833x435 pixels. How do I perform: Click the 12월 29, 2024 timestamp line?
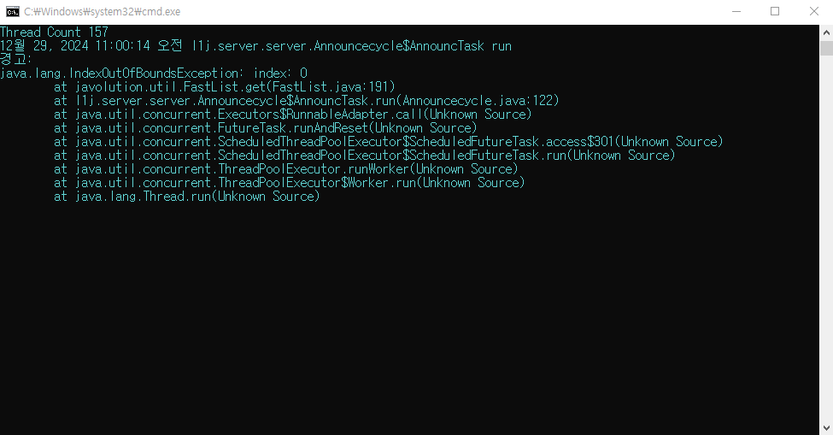255,45
